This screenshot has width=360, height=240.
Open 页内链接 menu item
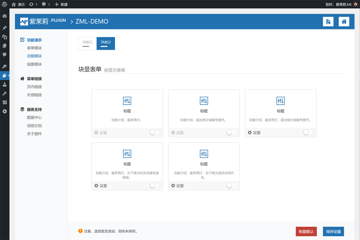coord(34,87)
